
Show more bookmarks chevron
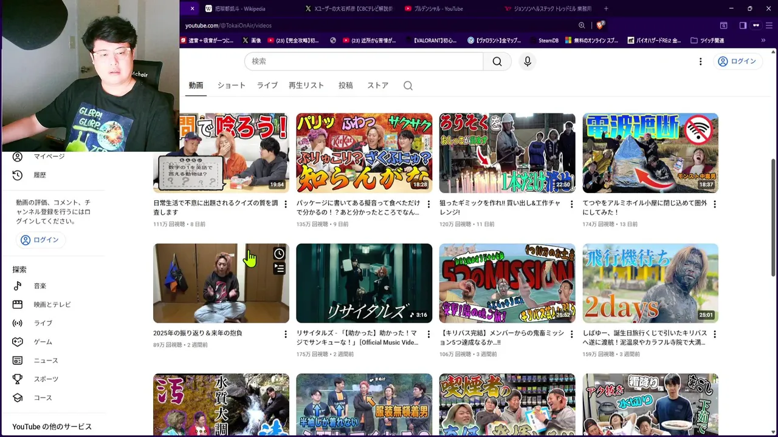click(763, 41)
